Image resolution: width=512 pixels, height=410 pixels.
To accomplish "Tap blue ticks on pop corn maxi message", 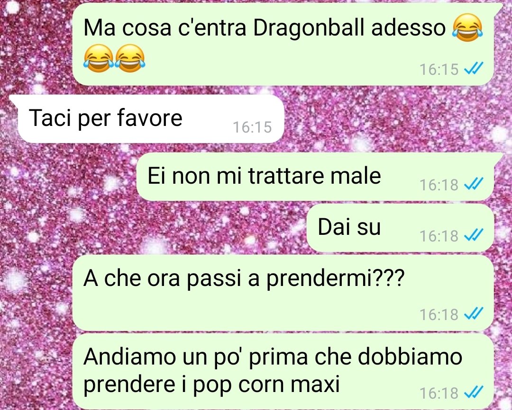I will point(474,392).
